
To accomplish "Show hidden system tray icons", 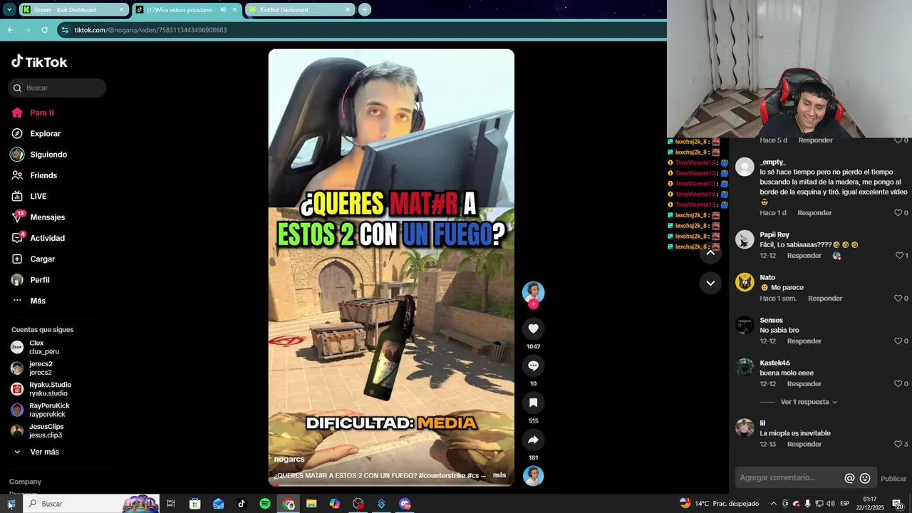I will [774, 504].
